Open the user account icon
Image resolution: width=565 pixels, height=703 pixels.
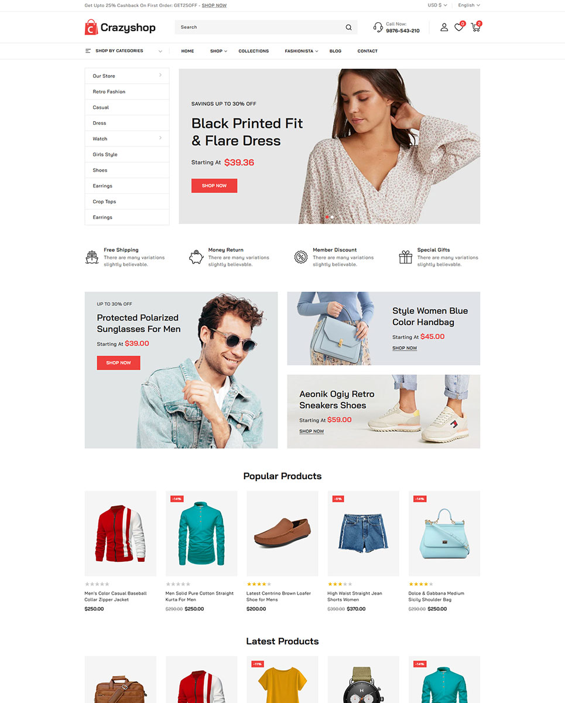[x=444, y=27]
